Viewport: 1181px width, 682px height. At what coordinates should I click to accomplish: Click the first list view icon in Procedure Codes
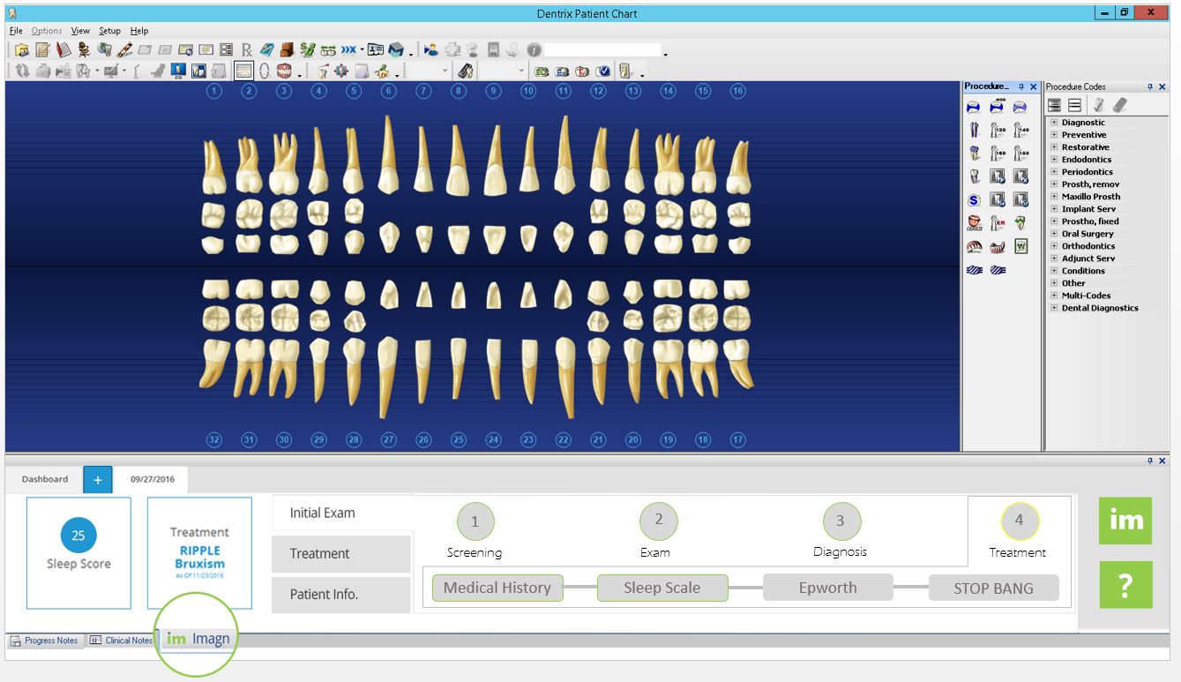coord(1054,105)
